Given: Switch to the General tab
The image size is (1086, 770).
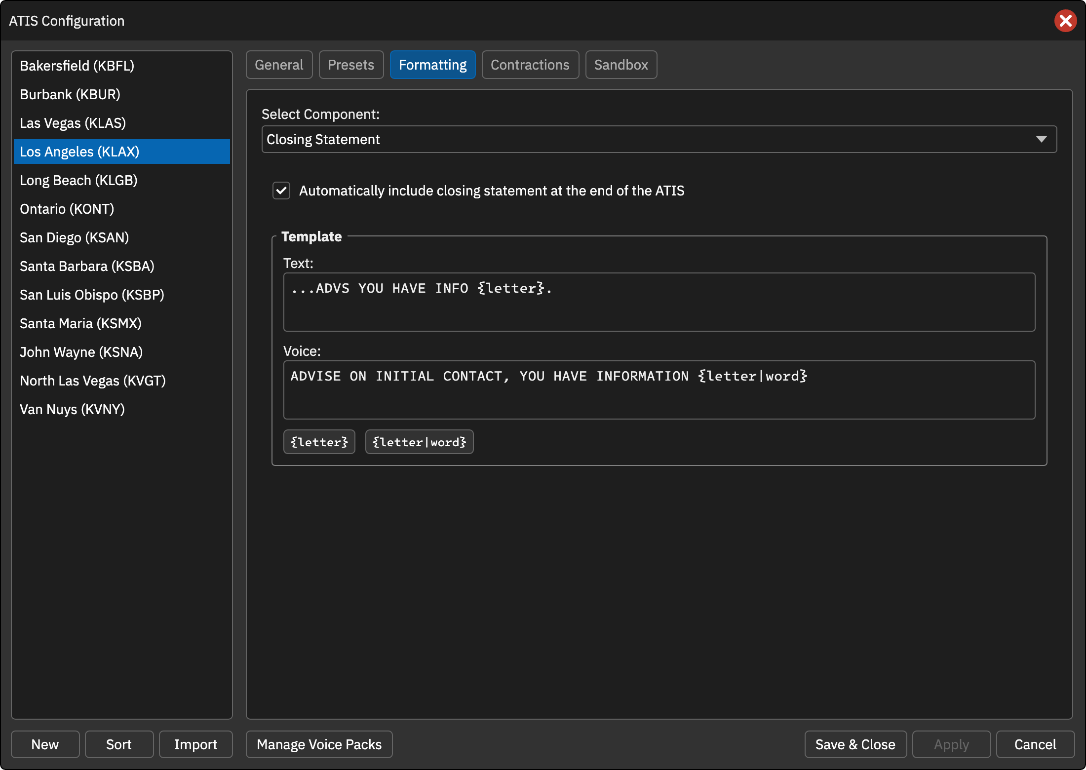Looking at the screenshot, I should (279, 65).
